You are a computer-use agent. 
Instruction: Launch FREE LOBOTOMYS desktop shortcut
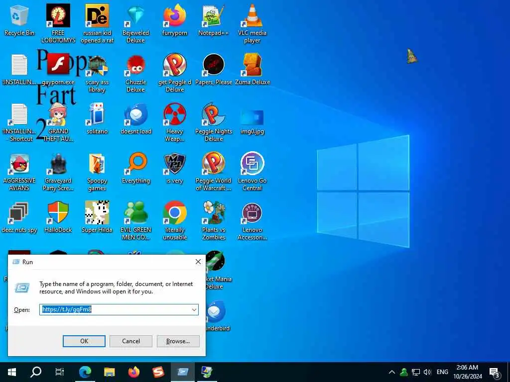pos(58,23)
